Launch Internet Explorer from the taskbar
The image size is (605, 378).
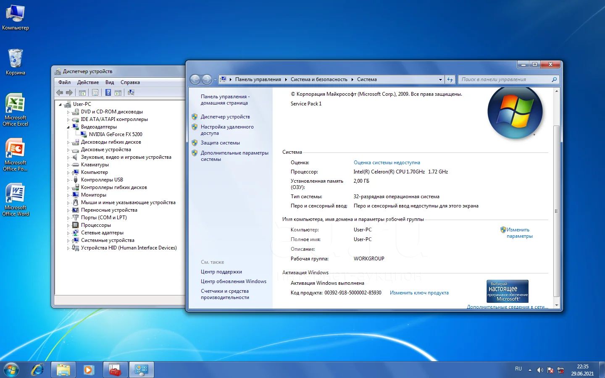point(38,370)
